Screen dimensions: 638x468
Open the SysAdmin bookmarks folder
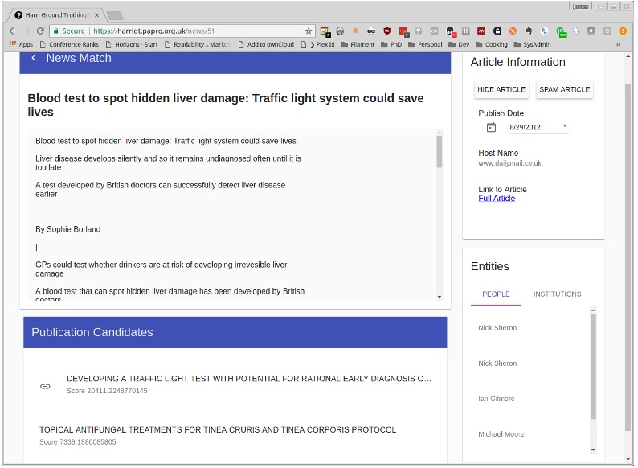[x=532, y=44]
